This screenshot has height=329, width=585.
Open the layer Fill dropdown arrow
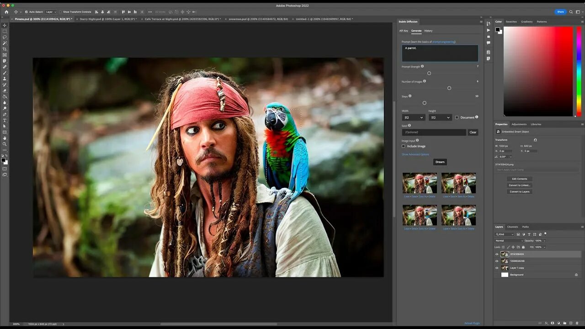[x=544, y=247]
